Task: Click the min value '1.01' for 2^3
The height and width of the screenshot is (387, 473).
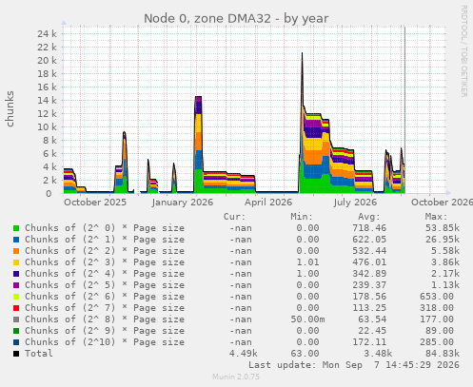Action: tap(307, 262)
